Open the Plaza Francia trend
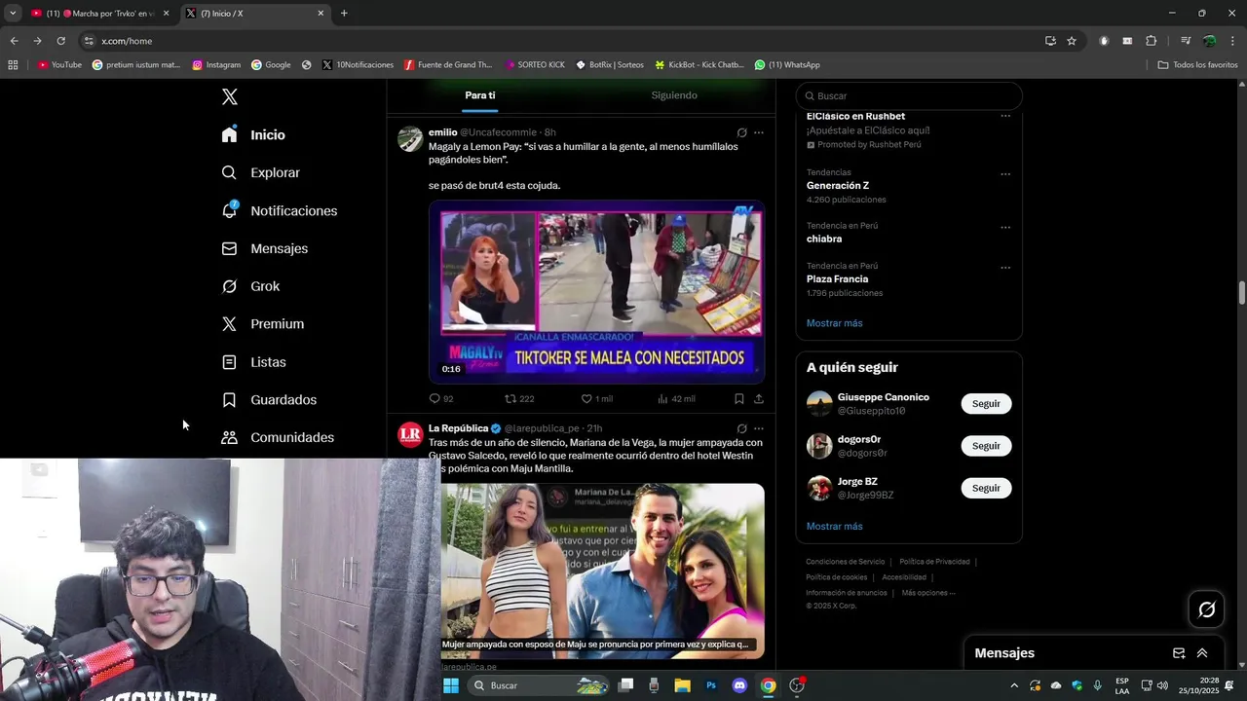Screen dimensions: 1247x701 [x=837, y=278]
